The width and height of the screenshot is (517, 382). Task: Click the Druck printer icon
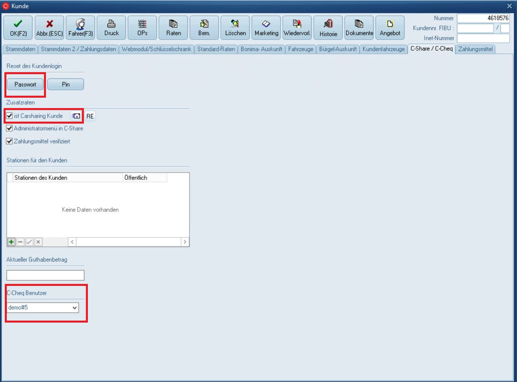111,28
